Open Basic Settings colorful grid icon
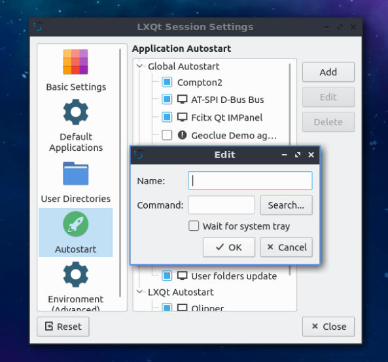This screenshot has height=362, width=388. click(75, 62)
